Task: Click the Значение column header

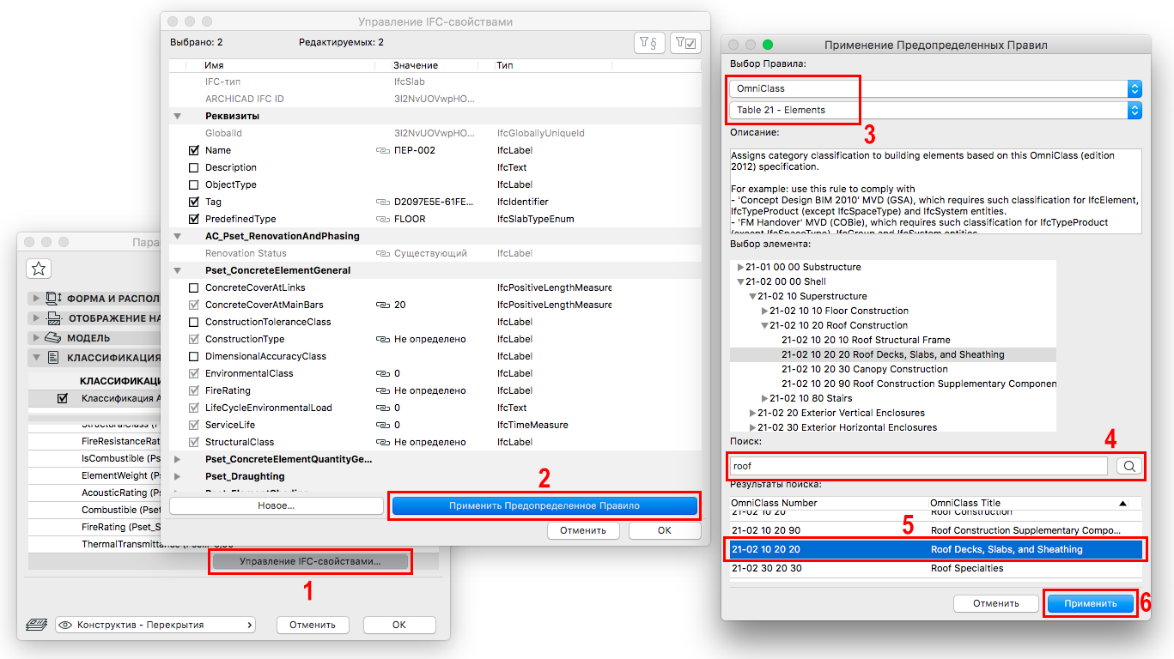Action: pos(416,65)
